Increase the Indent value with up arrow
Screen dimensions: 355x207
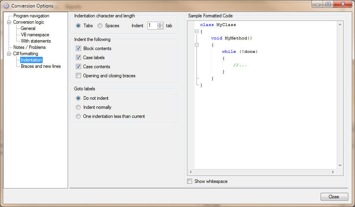click(160, 24)
